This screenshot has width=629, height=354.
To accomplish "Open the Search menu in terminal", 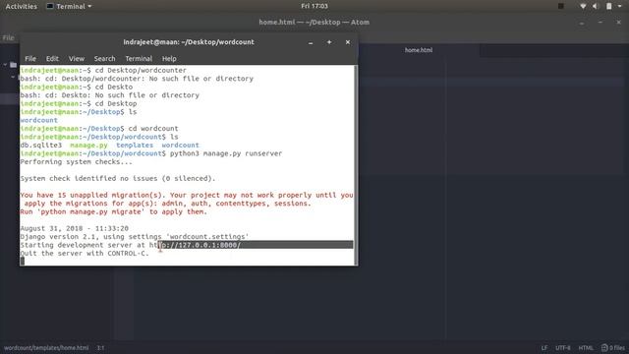I will click(x=105, y=59).
